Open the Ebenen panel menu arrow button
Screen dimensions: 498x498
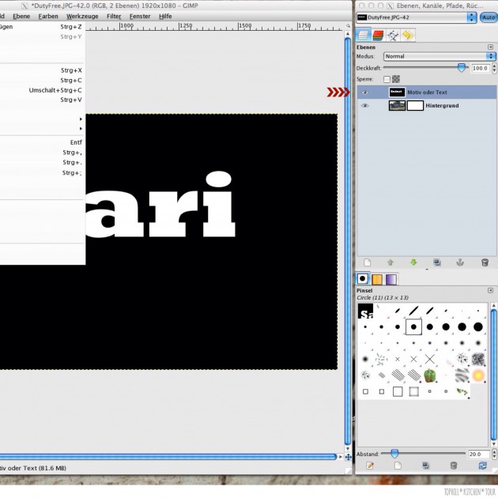coord(490,47)
